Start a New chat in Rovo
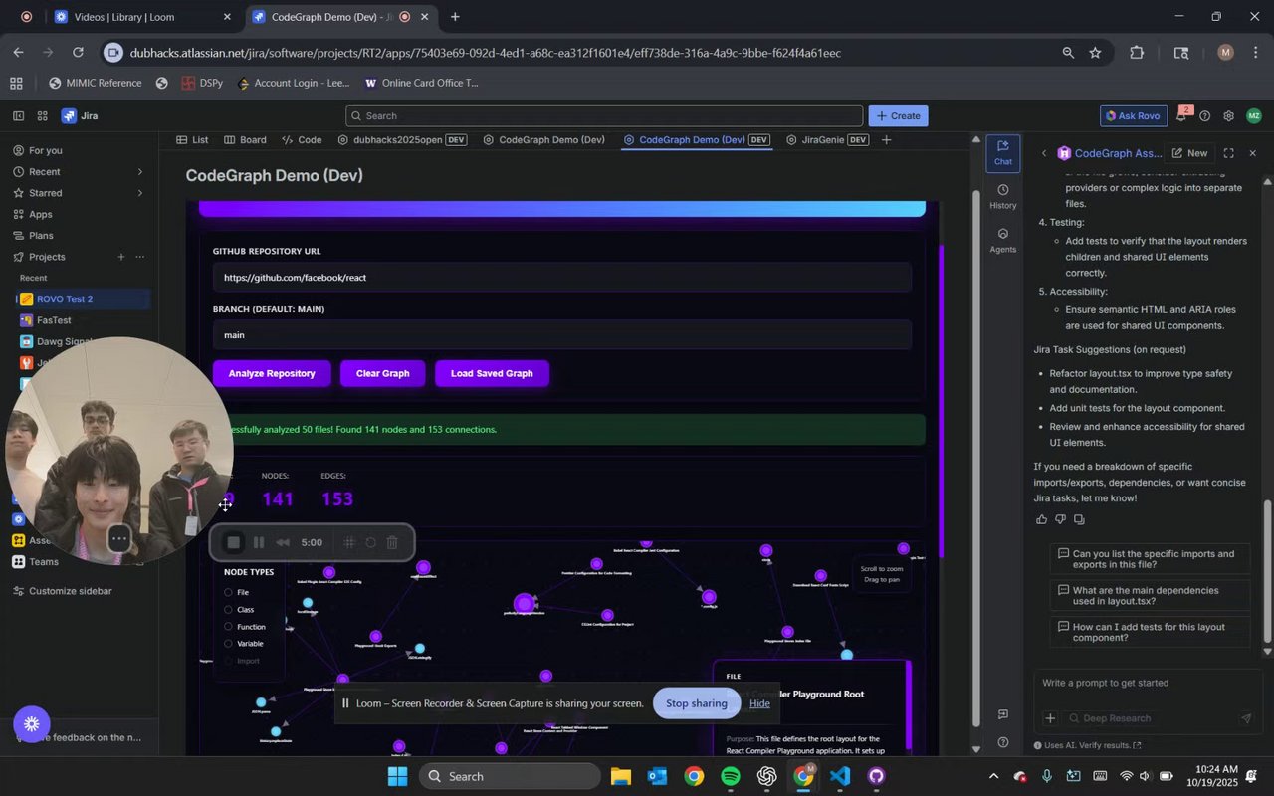This screenshot has width=1274, height=796. coord(1189,153)
